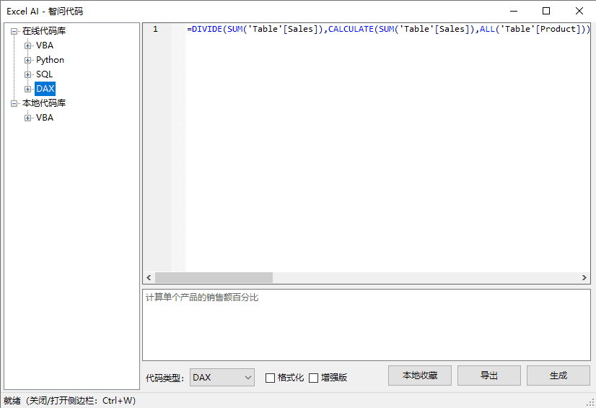Viewport: 596px width, 408px height.
Task: Click into the prompt box 计算单个产品的销售额百分比
Action: pyautogui.click(x=367, y=325)
